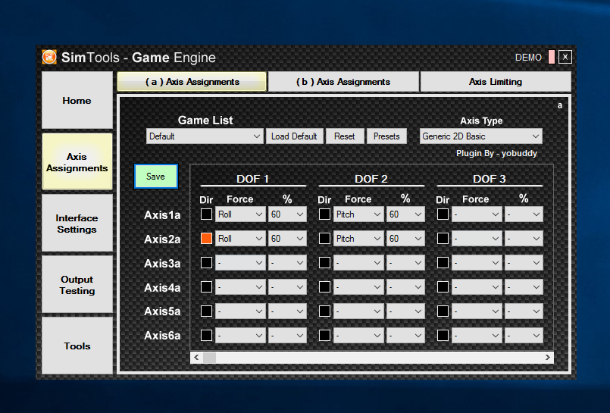Open Axis6a DOF 1 Force dropdown
Viewport: 610px width, 413px height.
pos(240,335)
